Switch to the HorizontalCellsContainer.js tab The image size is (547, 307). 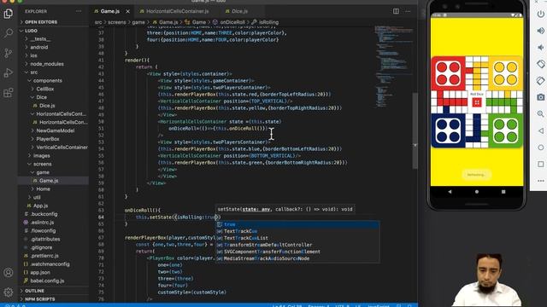(x=177, y=11)
